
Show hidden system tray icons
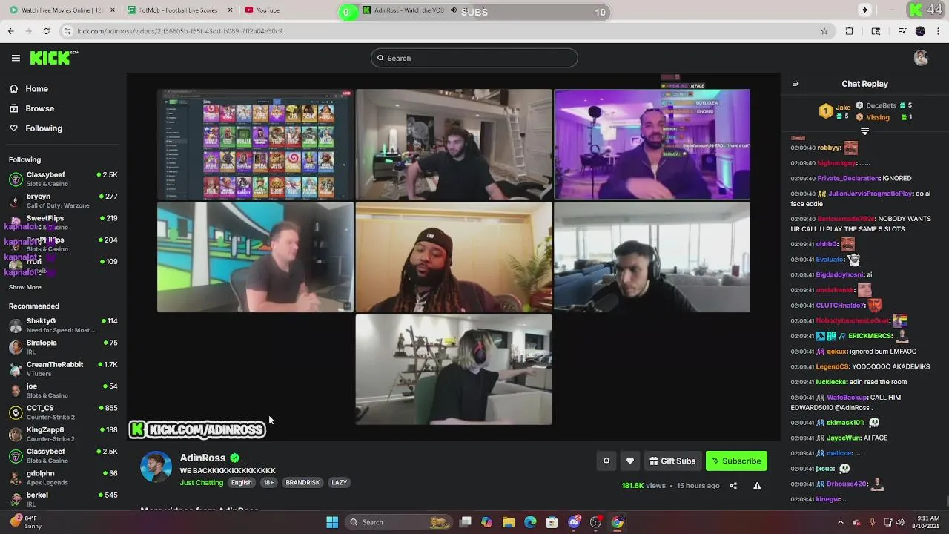coord(840,522)
